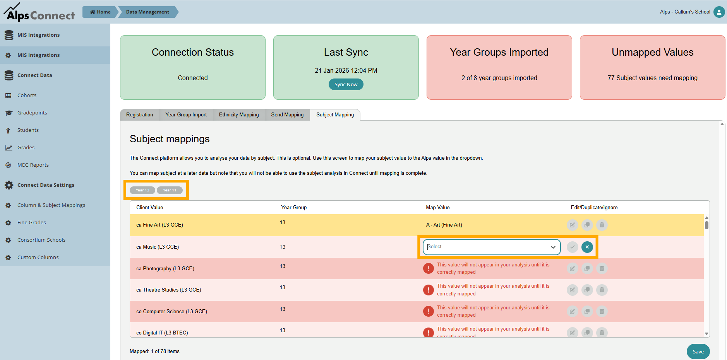Toggle the Year 11 filter chip
This screenshot has height=360, width=727.
(170, 190)
